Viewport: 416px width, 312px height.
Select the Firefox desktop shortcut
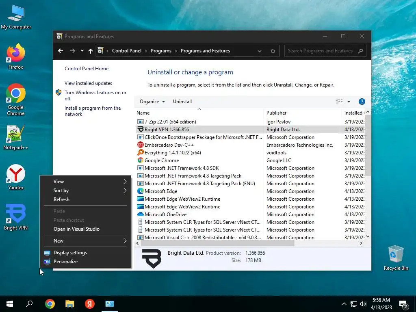(16, 56)
